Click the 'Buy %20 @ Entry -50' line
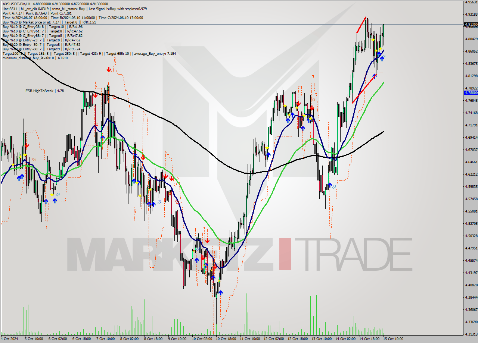Image resolution: width=478 pixels, height=343 pixels. coord(41,44)
